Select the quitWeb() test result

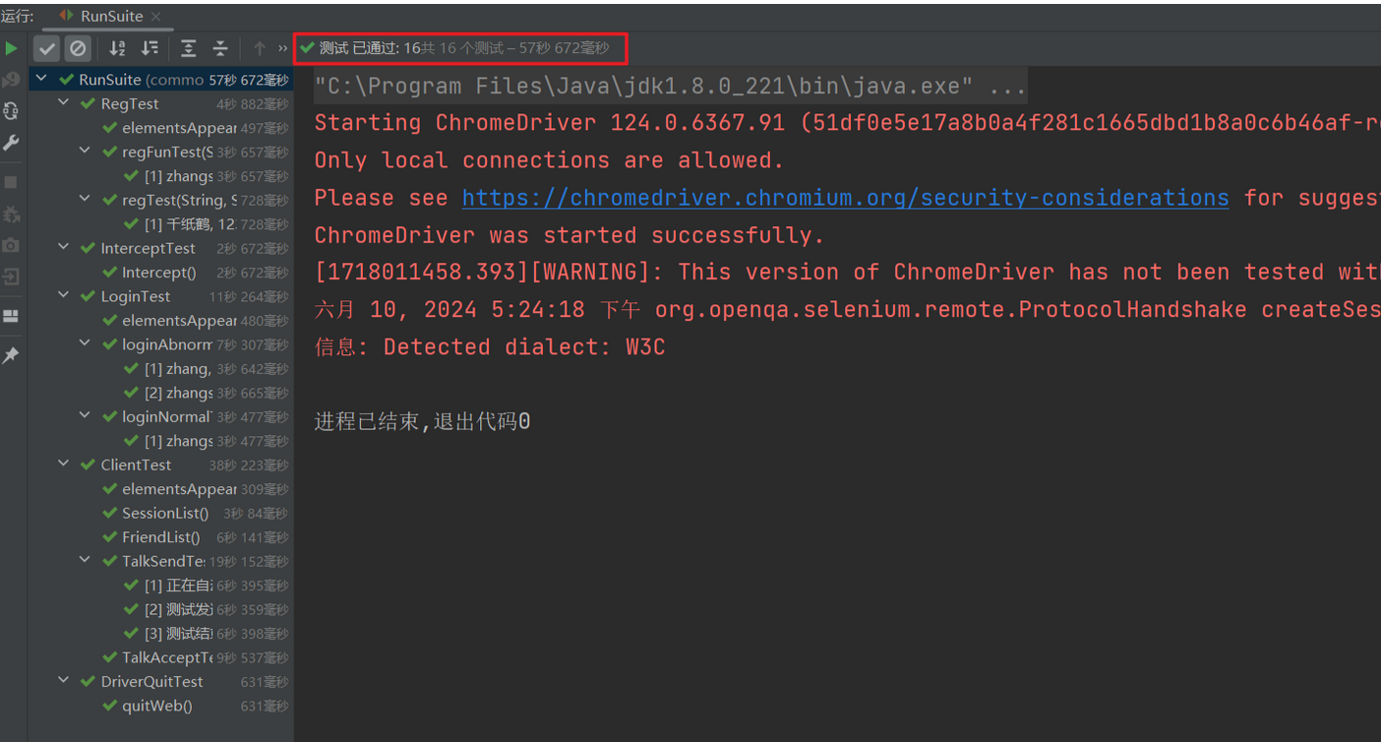point(156,706)
